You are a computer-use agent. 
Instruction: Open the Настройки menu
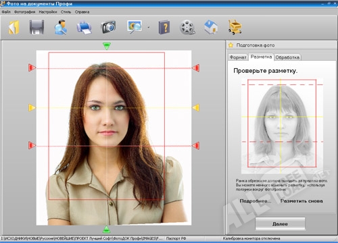48,12
